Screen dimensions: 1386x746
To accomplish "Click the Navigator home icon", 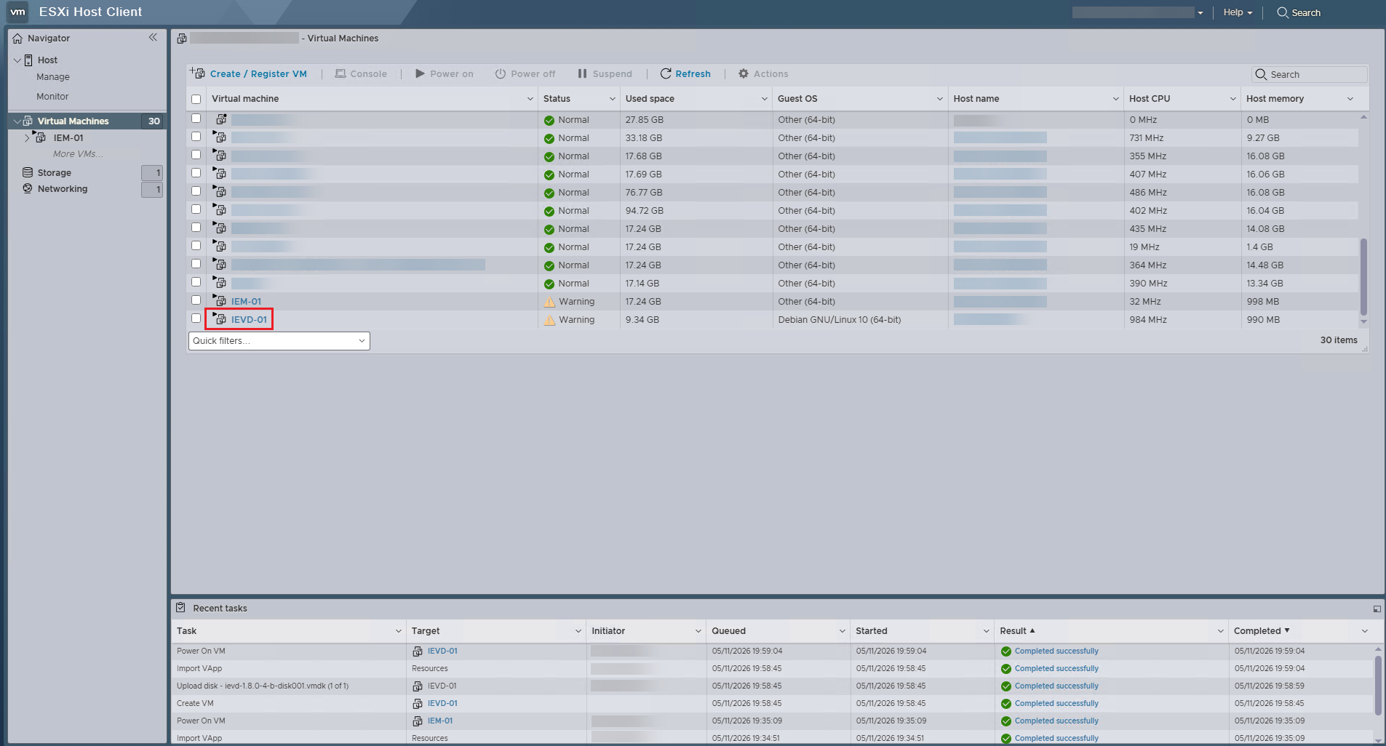I will [x=17, y=39].
